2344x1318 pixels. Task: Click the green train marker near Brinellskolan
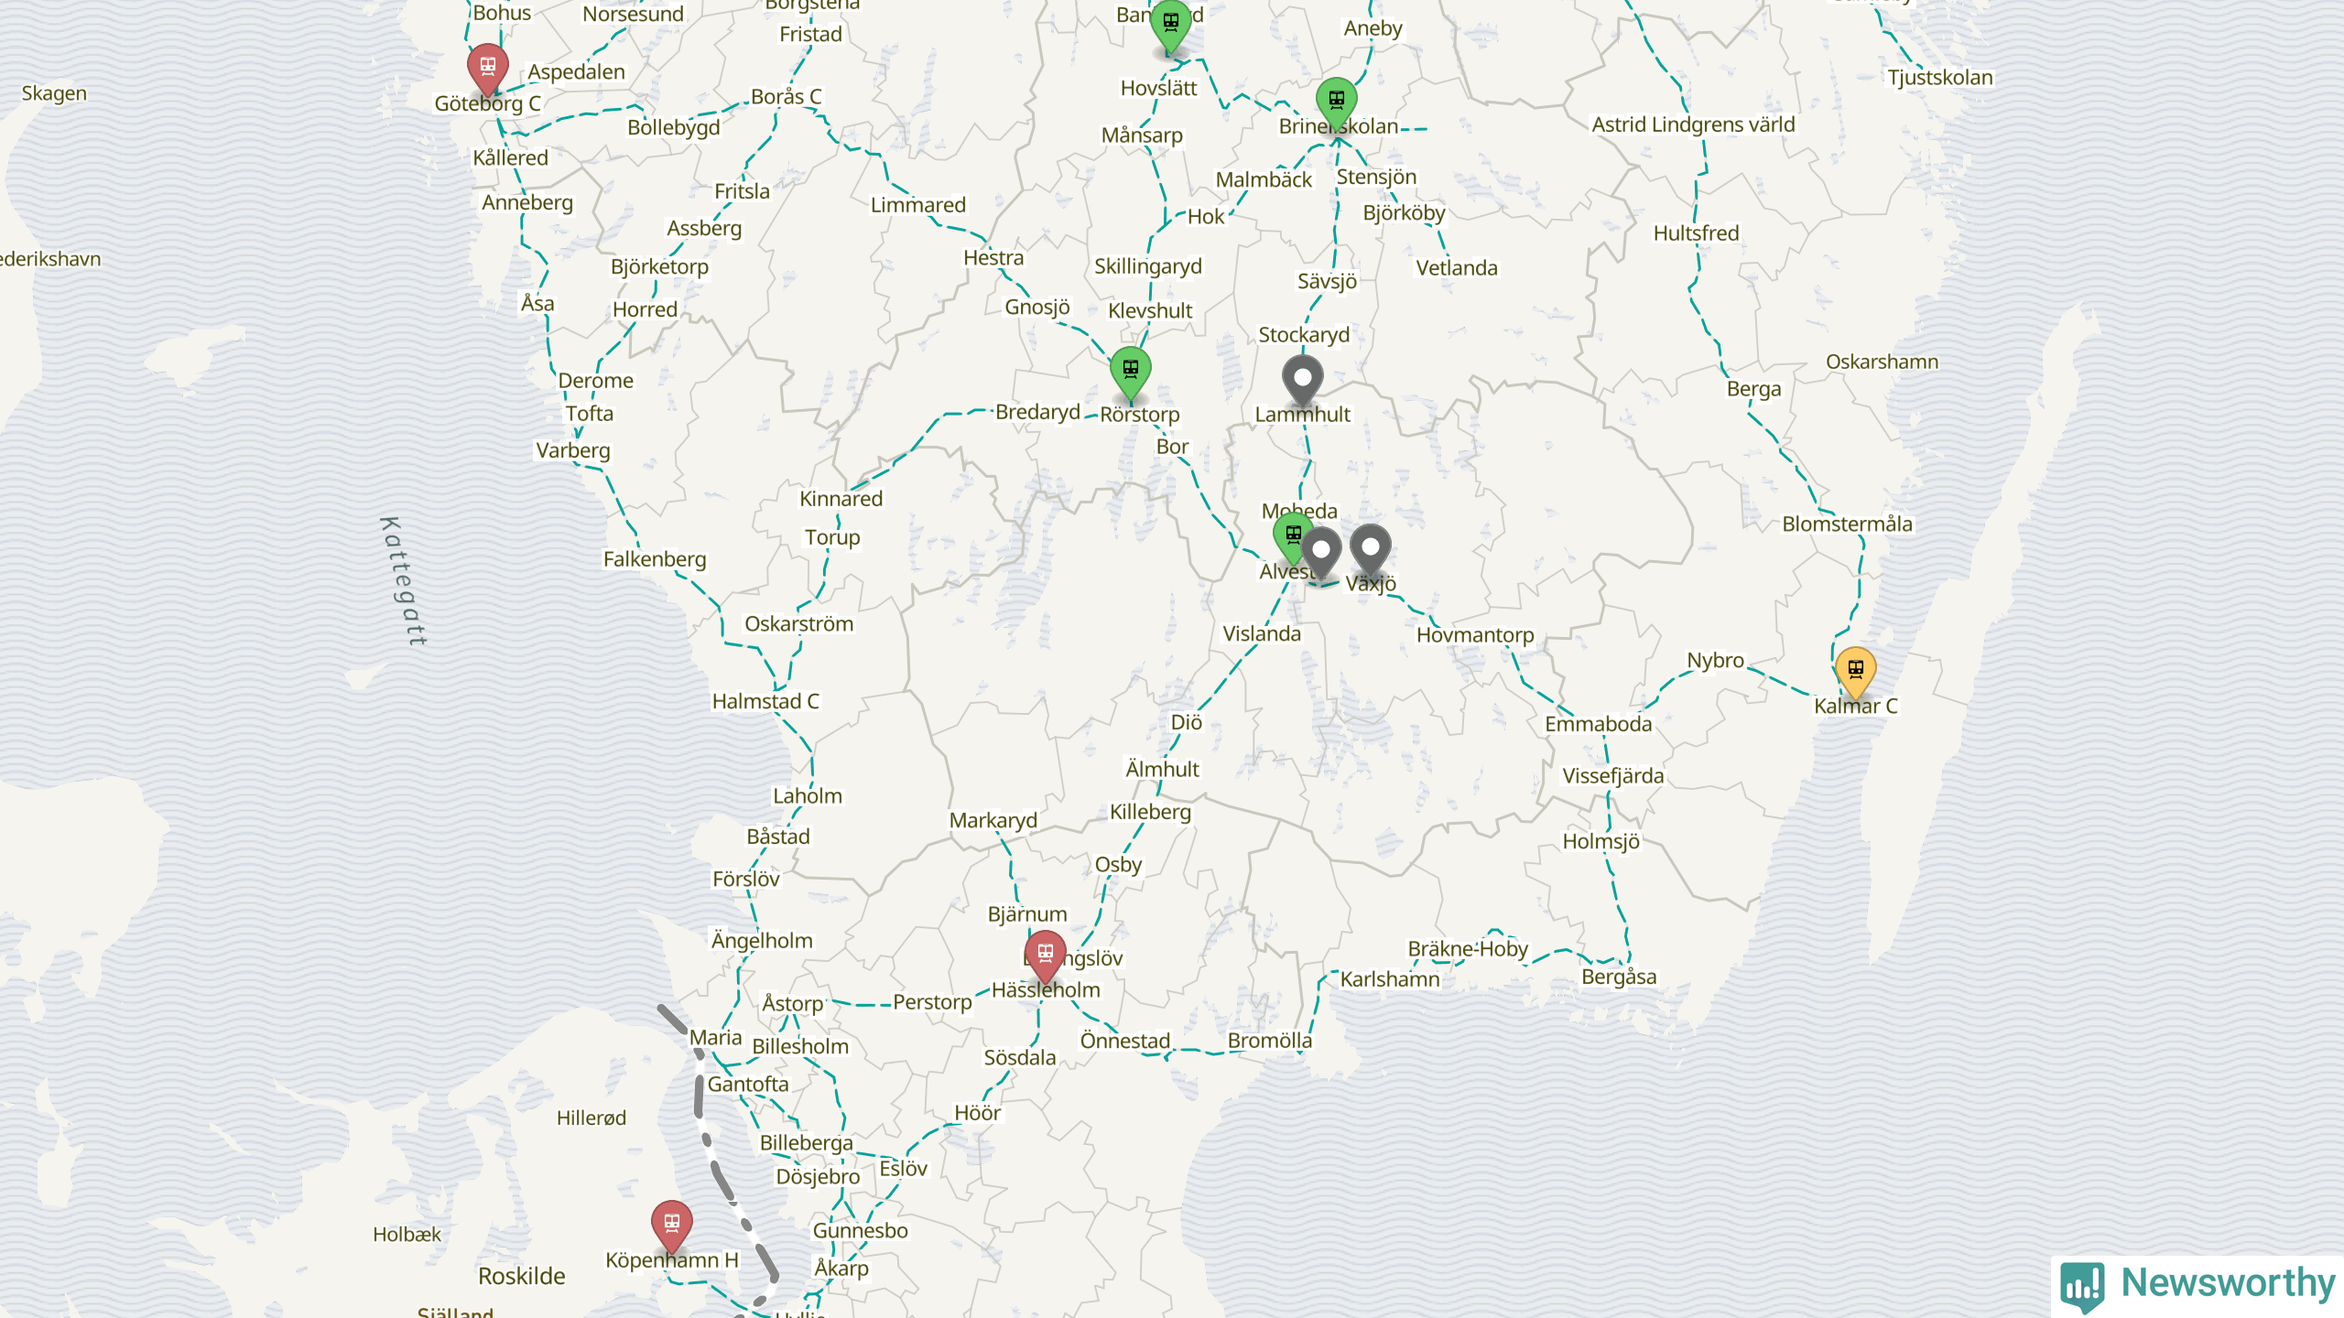tap(1336, 102)
